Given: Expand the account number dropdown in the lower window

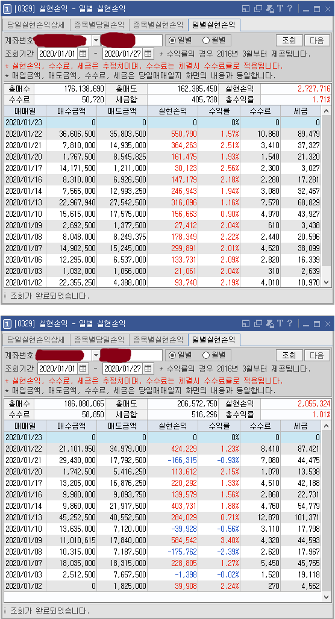Looking at the screenshot, I should 96,356.
